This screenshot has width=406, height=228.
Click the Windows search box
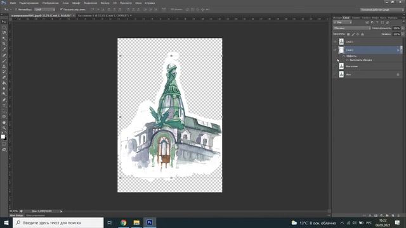click(58, 222)
